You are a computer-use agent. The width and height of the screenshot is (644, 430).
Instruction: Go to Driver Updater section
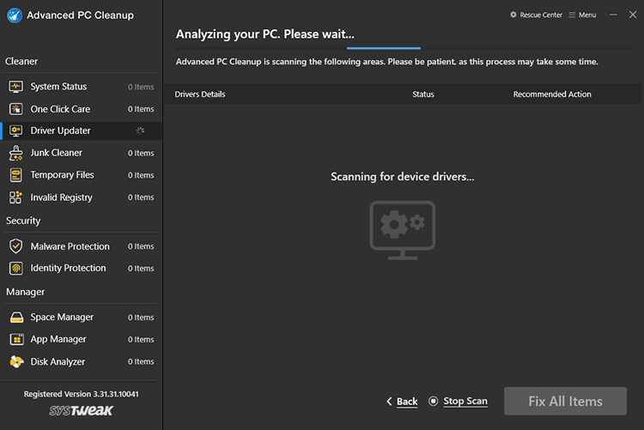click(x=60, y=130)
